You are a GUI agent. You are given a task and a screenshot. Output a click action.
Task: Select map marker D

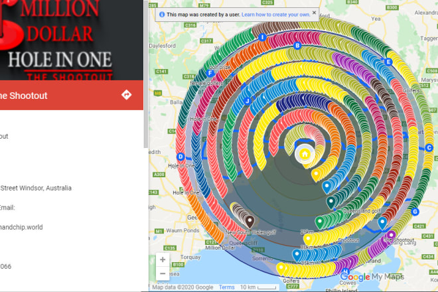click(181, 157)
